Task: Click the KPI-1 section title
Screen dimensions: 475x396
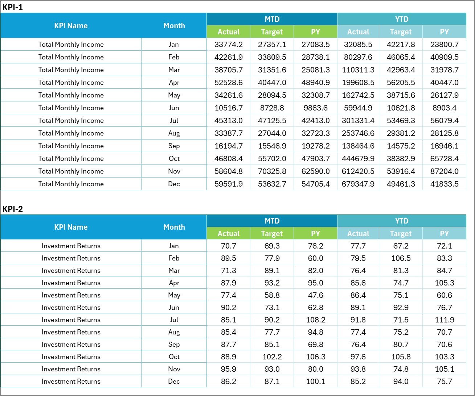Action: (13, 6)
